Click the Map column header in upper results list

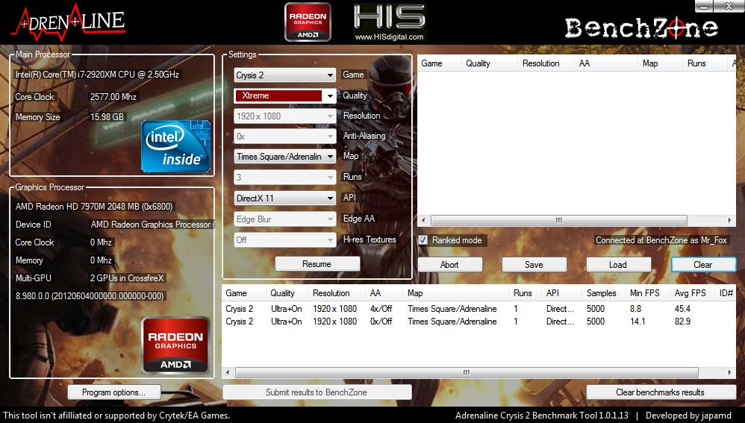point(659,63)
